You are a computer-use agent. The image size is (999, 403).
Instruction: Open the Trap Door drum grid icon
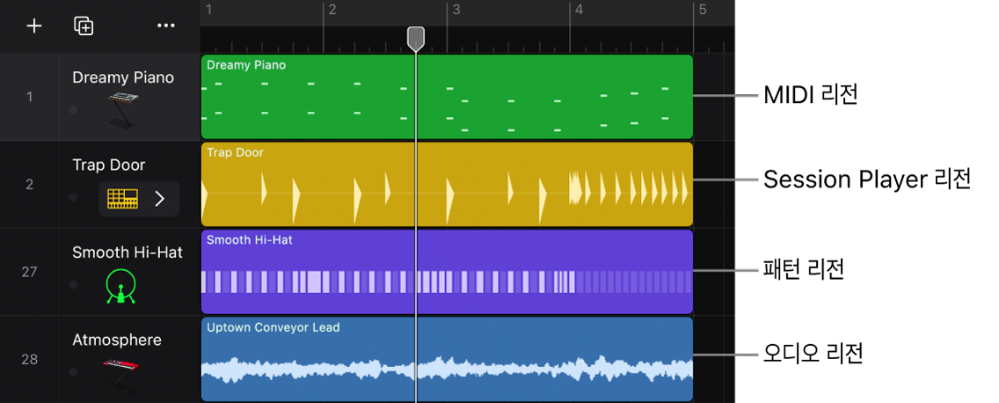(x=122, y=199)
